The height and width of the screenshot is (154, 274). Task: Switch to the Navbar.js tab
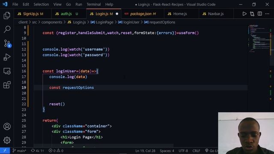coord(216,14)
